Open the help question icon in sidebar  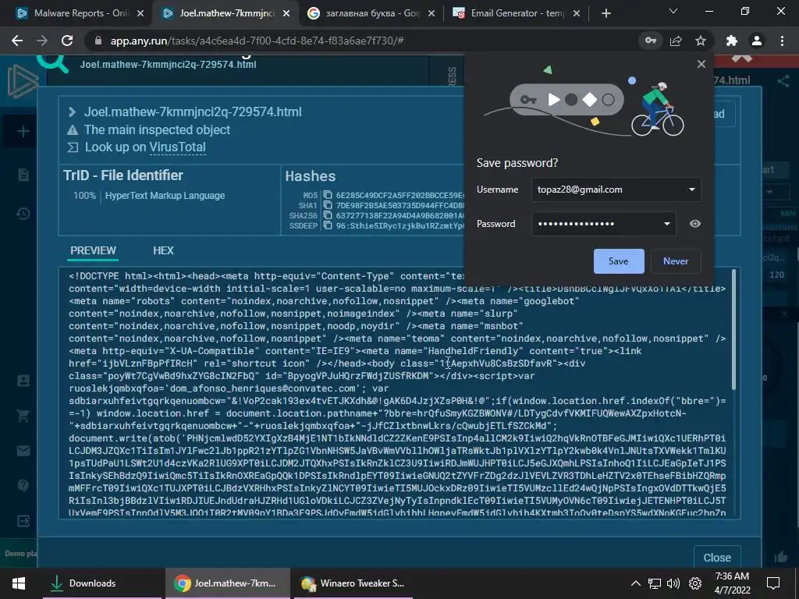coord(23,485)
